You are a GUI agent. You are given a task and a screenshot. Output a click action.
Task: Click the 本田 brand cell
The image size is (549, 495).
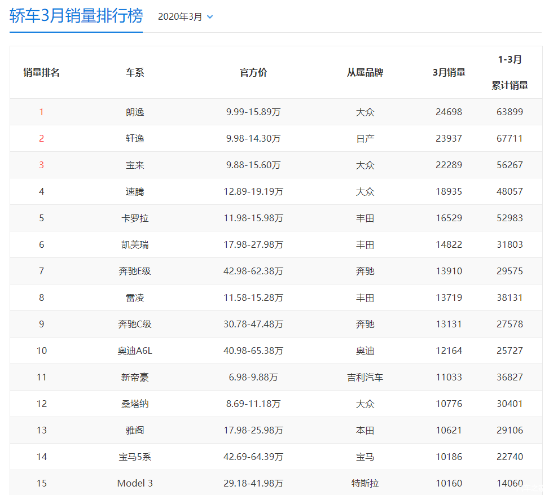(x=365, y=430)
